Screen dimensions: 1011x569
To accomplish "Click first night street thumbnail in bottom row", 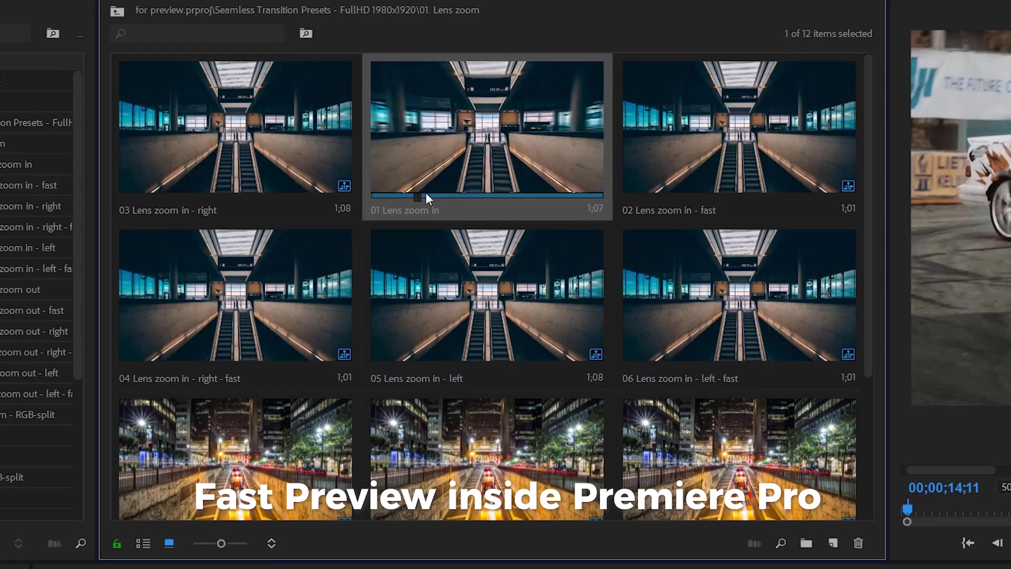I will coord(235,459).
